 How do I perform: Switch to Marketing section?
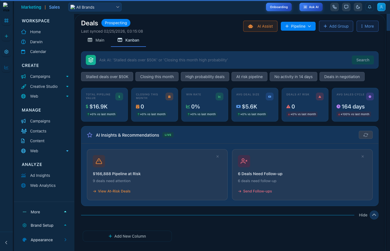pos(31,7)
